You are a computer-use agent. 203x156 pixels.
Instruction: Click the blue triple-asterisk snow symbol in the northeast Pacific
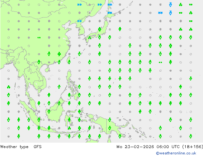[x=160, y=13]
